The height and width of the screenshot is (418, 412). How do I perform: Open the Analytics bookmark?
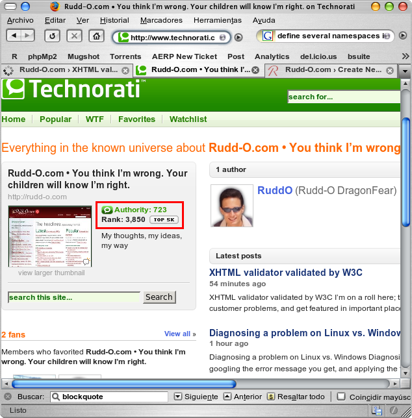coord(272,56)
